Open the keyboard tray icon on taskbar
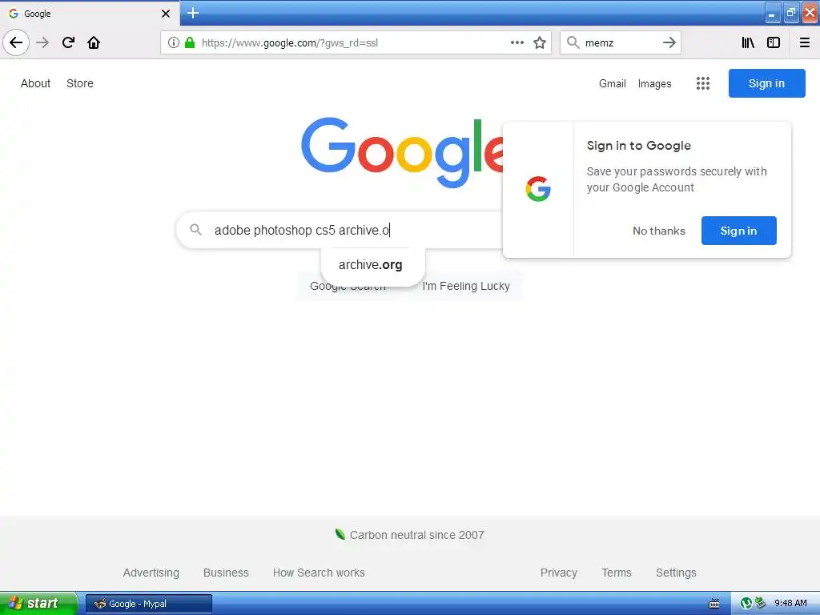The width and height of the screenshot is (820, 615). point(713,604)
